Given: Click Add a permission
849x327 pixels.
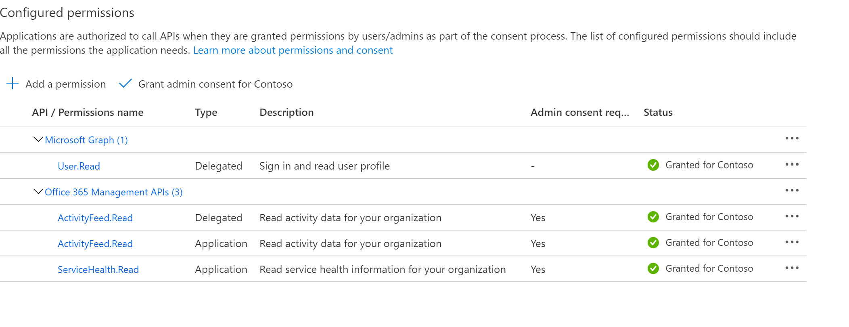Looking at the screenshot, I should tap(65, 84).
